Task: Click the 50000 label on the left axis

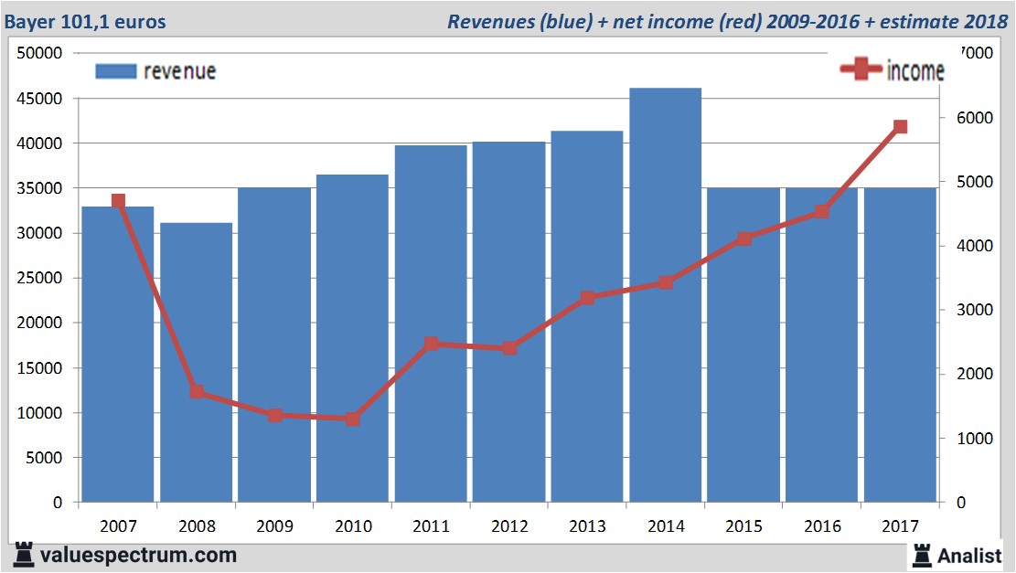Action: [39, 53]
